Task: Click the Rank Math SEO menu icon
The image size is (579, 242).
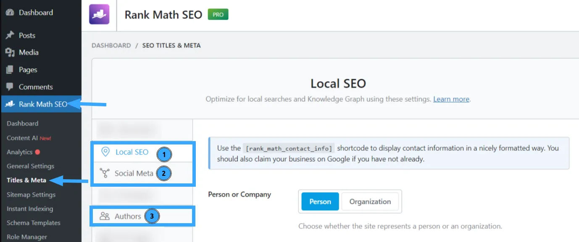Action: 10,104
